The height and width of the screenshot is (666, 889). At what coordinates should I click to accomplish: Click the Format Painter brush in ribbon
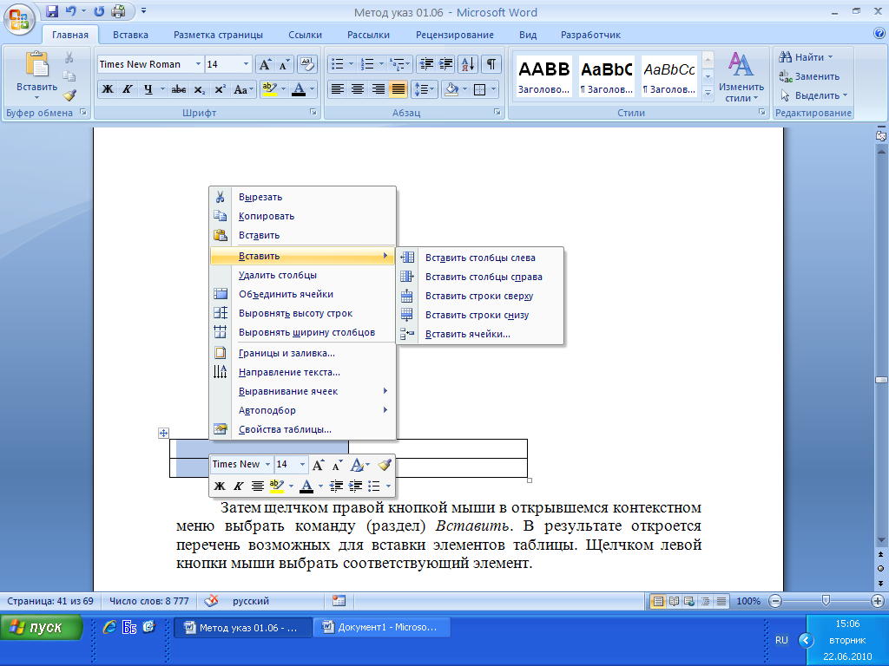pyautogui.click(x=69, y=95)
